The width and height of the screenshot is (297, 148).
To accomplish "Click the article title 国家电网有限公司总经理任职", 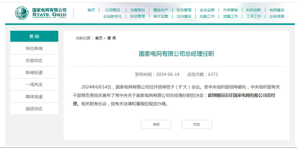I will (x=177, y=54).
